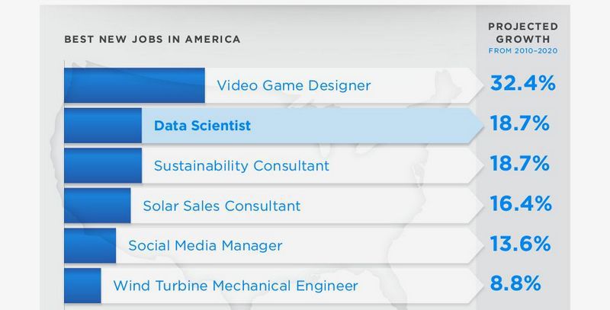Select the Solar Sales Consultant blue bar
The image size is (610, 310).
click(97, 206)
